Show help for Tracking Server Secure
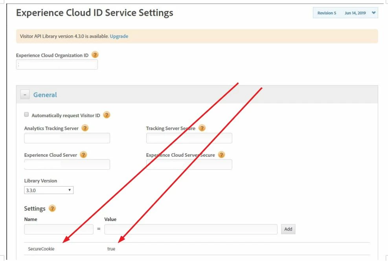 coord(202,128)
